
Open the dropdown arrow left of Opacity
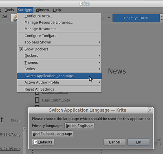click(109, 18)
